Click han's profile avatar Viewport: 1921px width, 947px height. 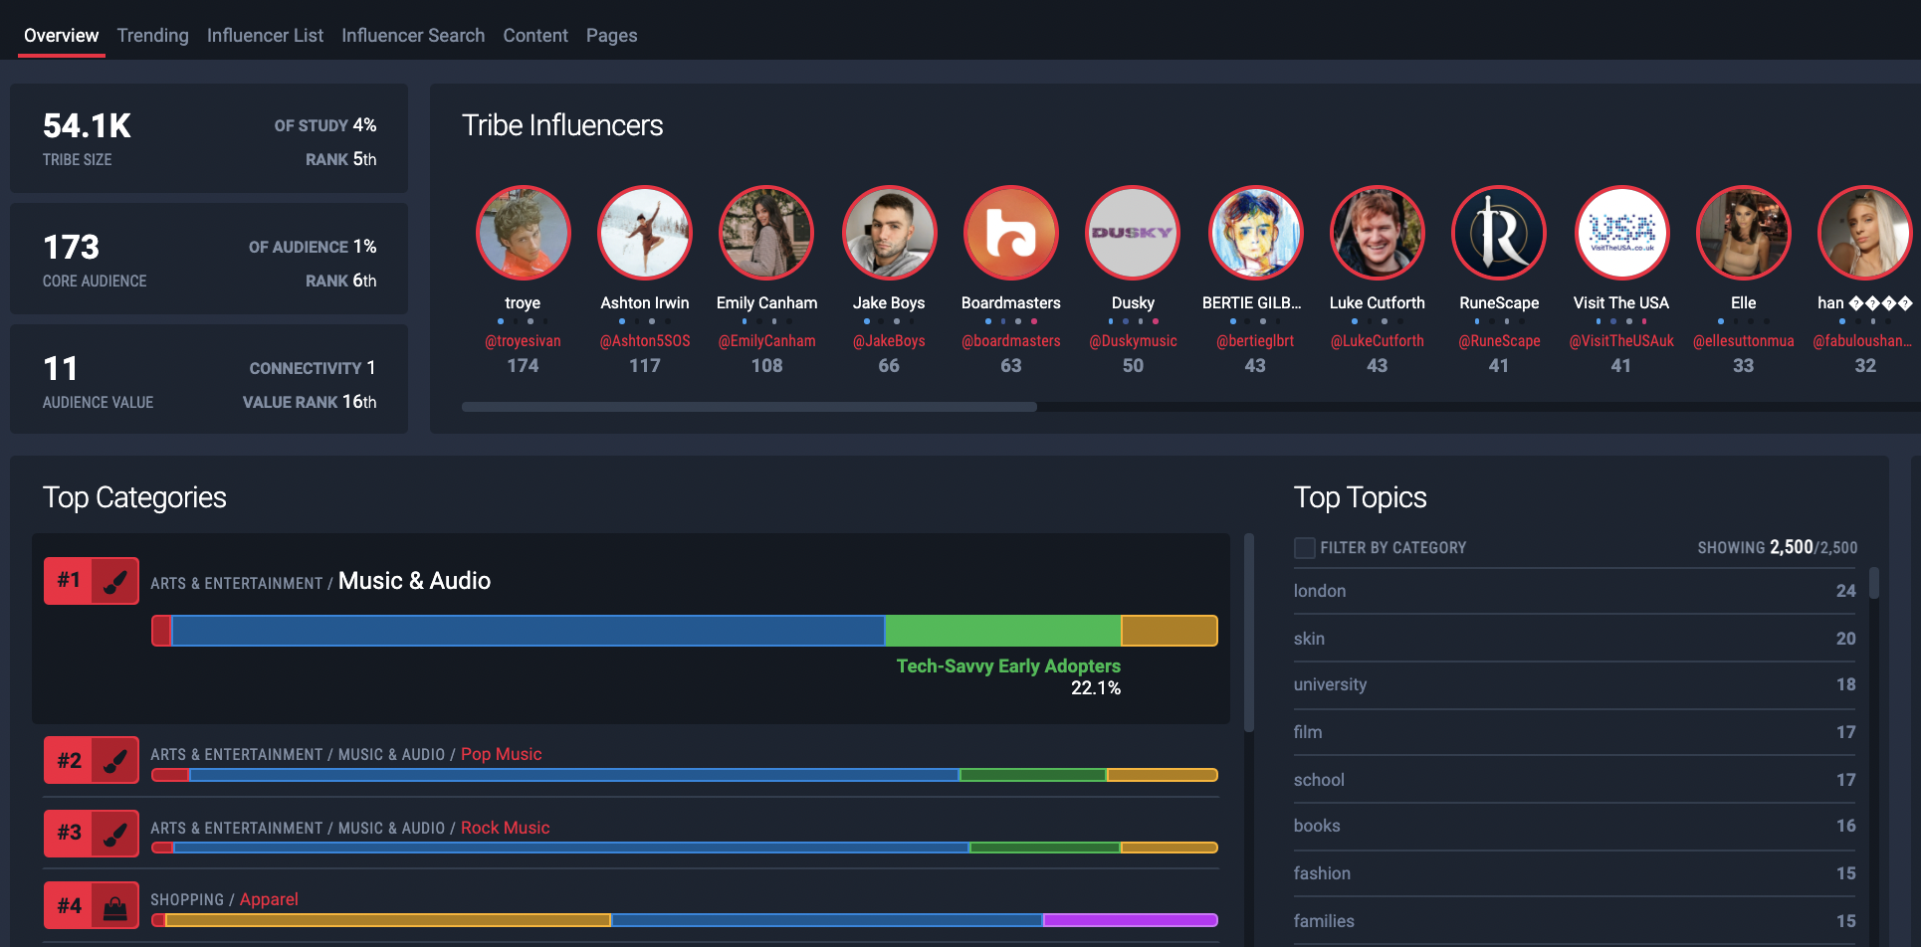pyautogui.click(x=1865, y=233)
